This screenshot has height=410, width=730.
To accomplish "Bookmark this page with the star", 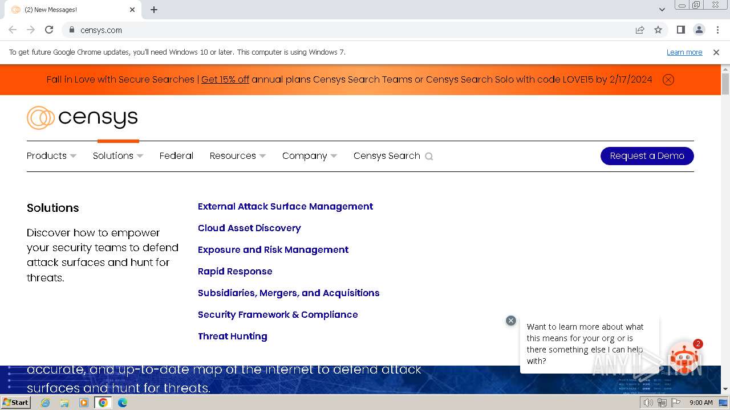I will [x=658, y=30].
